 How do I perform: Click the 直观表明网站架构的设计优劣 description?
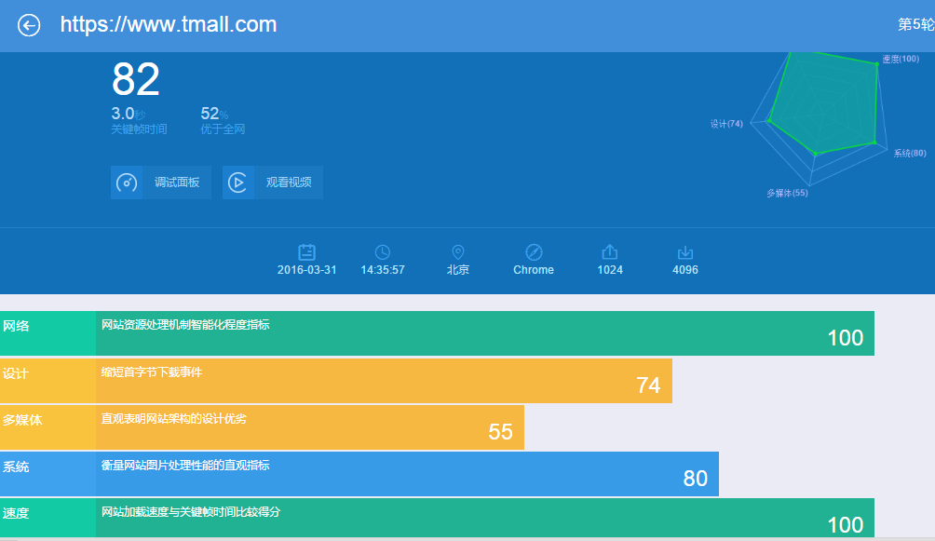[173, 419]
